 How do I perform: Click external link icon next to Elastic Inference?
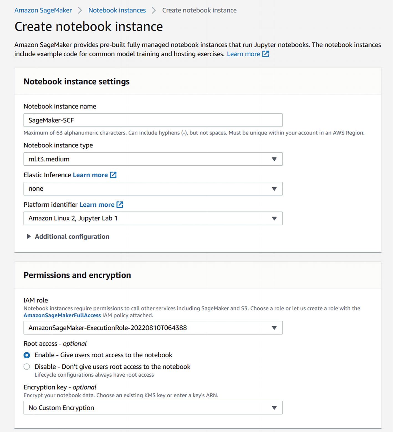tap(113, 175)
